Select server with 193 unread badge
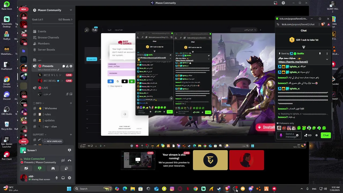The image size is (343, 193). point(24,33)
